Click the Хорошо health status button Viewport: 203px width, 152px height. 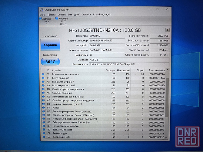click(50, 45)
